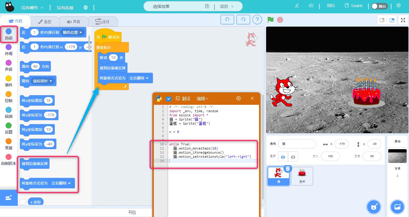409x217 pixels.
Task: Edit the sprite y position field
Action: click(x=374, y=144)
